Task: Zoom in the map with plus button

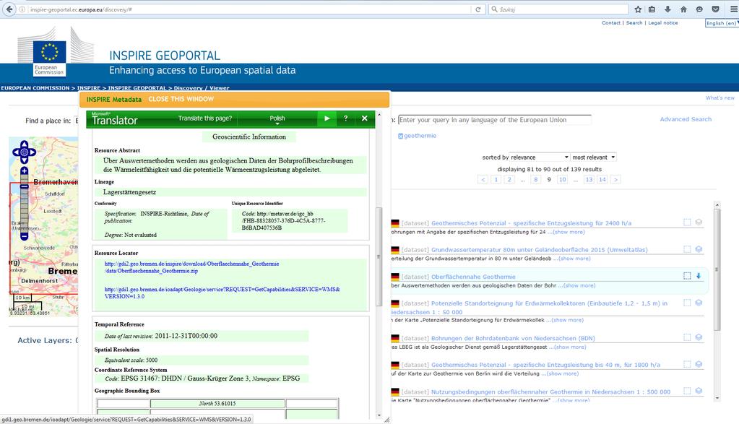Action: (x=24, y=171)
